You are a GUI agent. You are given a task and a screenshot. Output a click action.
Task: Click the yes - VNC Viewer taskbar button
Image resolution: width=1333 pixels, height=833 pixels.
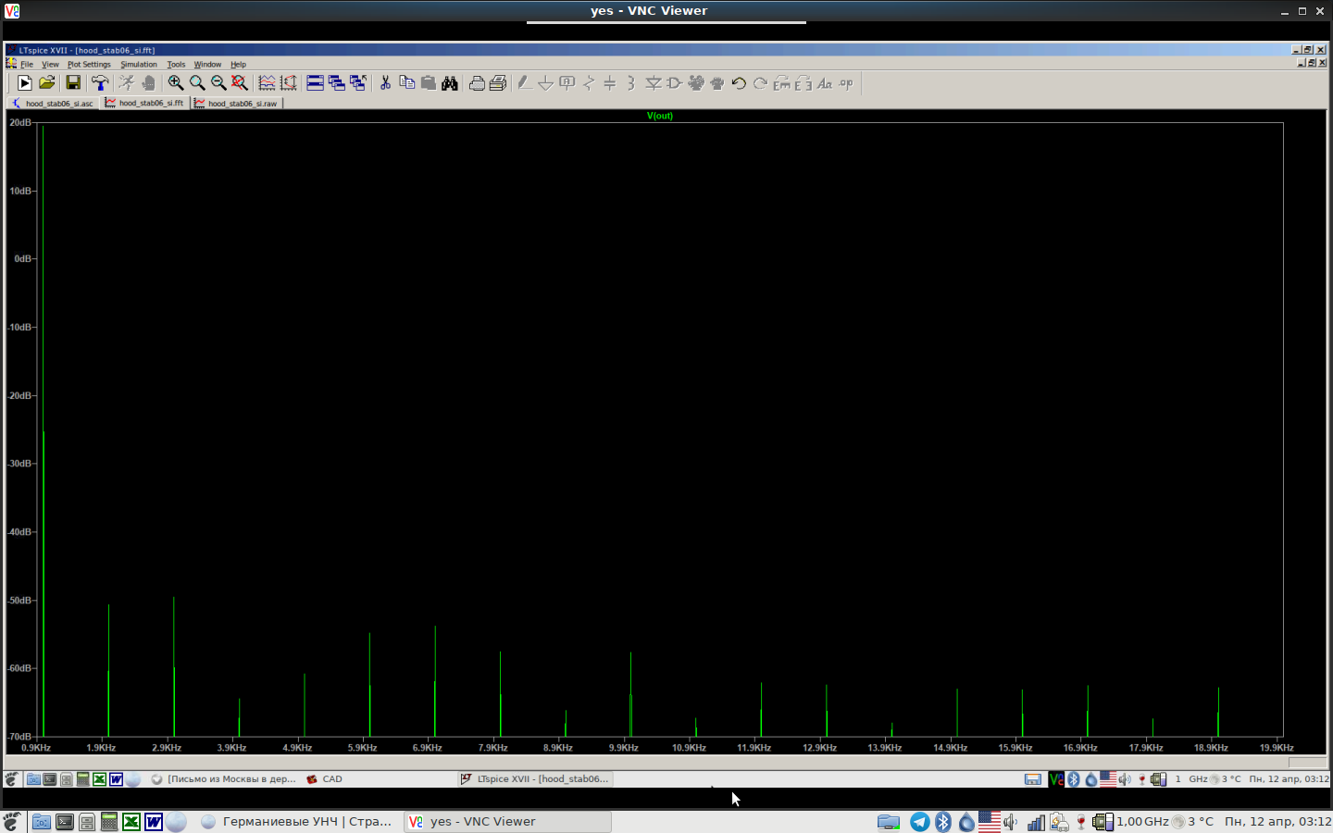[507, 822]
